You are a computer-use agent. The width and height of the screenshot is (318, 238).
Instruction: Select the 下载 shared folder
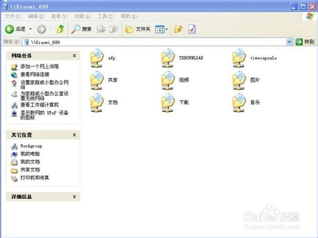click(175, 103)
